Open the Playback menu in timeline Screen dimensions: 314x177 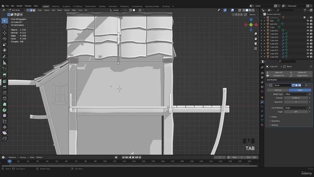point(13,157)
